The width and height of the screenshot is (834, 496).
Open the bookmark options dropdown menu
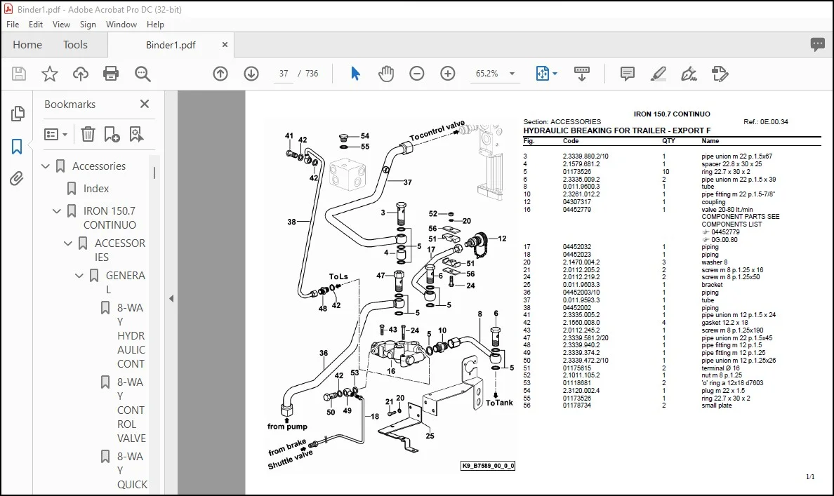pos(56,134)
